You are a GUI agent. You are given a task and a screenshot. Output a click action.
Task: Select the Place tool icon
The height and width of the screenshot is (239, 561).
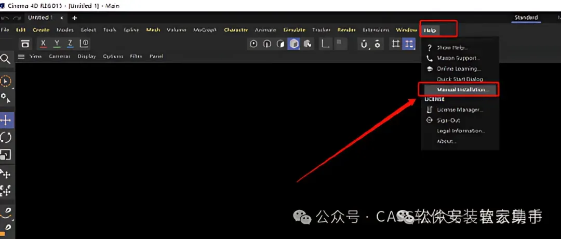point(6,174)
